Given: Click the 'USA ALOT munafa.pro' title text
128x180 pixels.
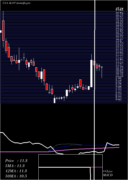Looking at the screenshot, I should coord(16,3).
